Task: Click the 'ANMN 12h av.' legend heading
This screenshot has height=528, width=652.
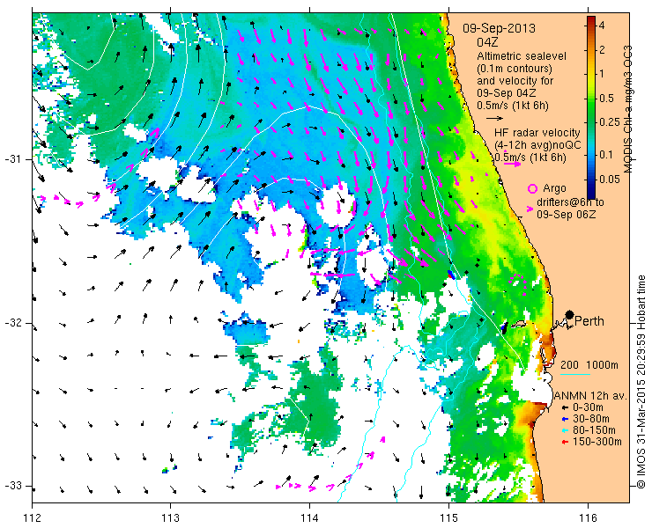Action: tap(590, 395)
